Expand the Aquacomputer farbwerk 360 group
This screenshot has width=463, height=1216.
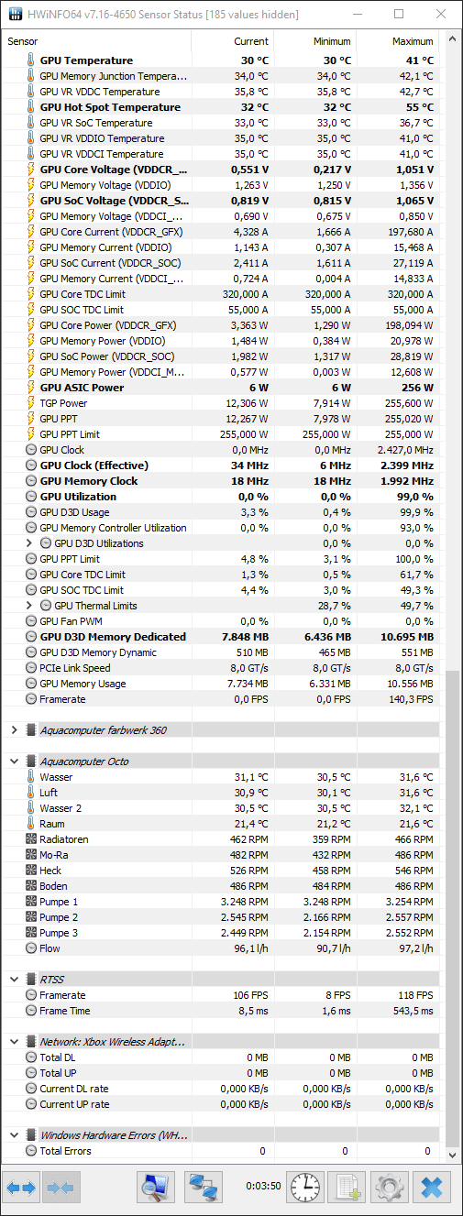click(14, 730)
